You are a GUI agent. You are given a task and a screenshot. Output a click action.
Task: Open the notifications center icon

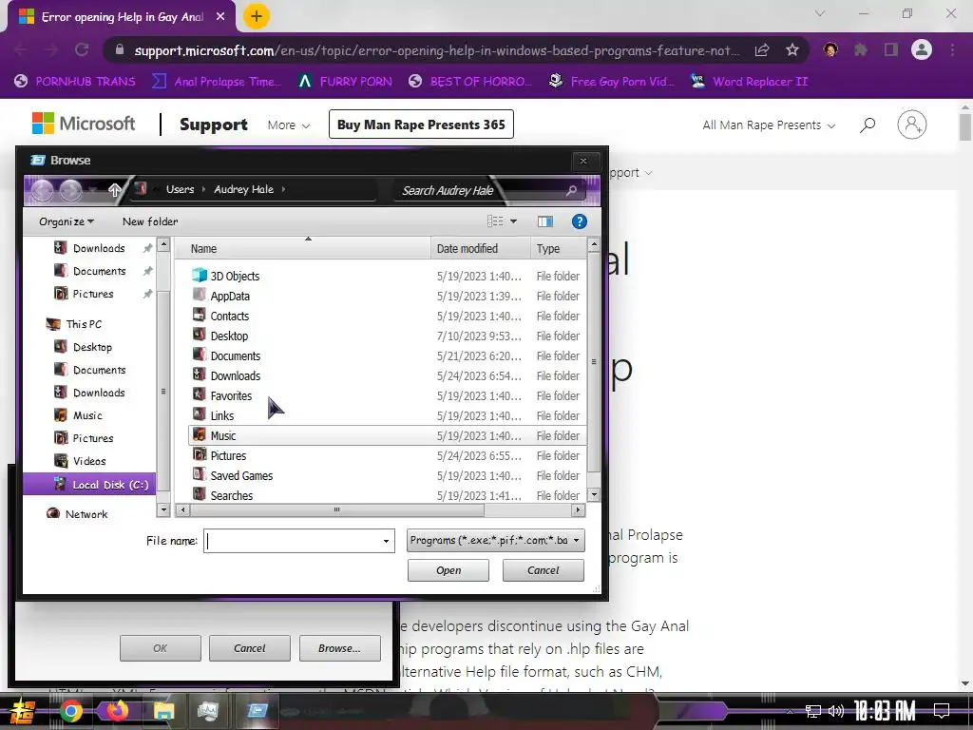942,711
